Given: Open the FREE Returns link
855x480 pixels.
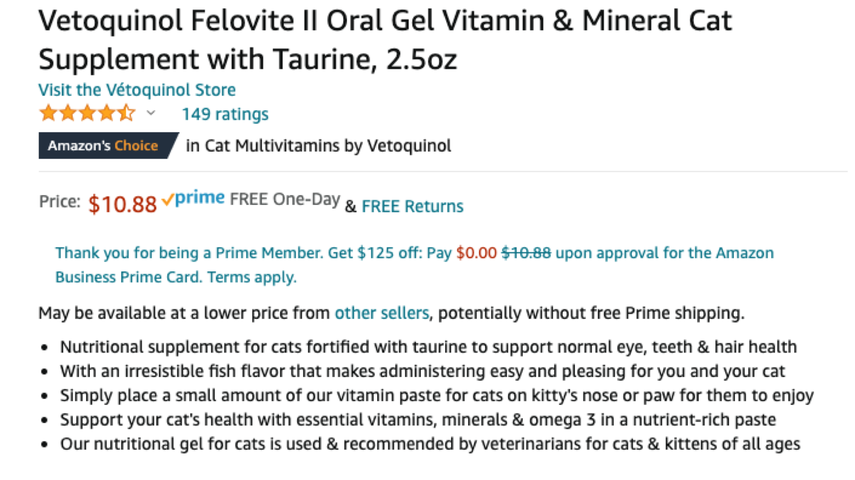Looking at the screenshot, I should pos(412,206).
